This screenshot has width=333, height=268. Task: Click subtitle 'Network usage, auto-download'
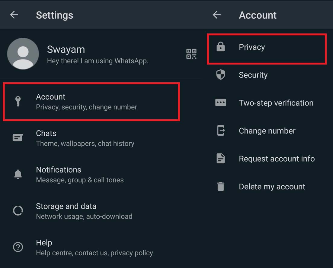84,216
